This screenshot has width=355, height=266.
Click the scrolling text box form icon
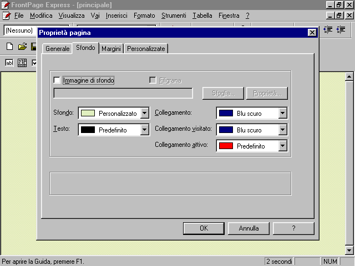[x=22, y=63]
